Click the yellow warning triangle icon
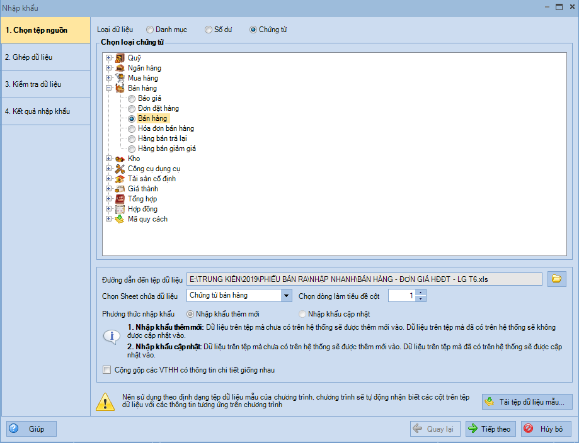This screenshot has width=579, height=443. (x=105, y=401)
